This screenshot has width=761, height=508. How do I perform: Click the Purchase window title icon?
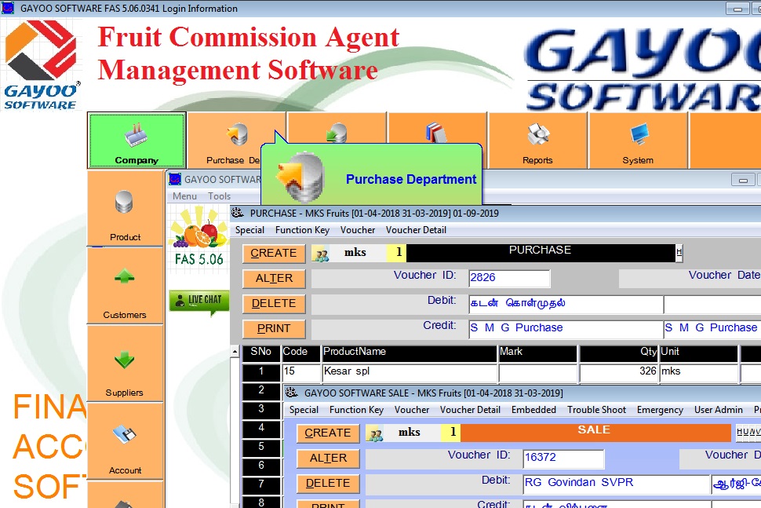point(238,214)
